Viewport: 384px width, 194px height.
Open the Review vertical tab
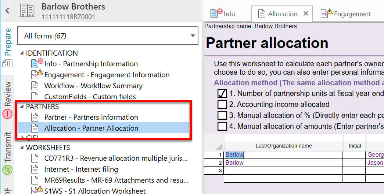[8, 93]
